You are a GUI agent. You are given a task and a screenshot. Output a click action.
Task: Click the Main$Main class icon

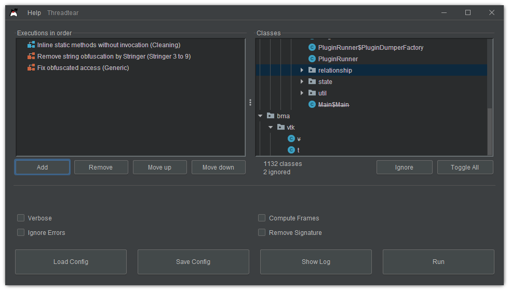point(312,105)
